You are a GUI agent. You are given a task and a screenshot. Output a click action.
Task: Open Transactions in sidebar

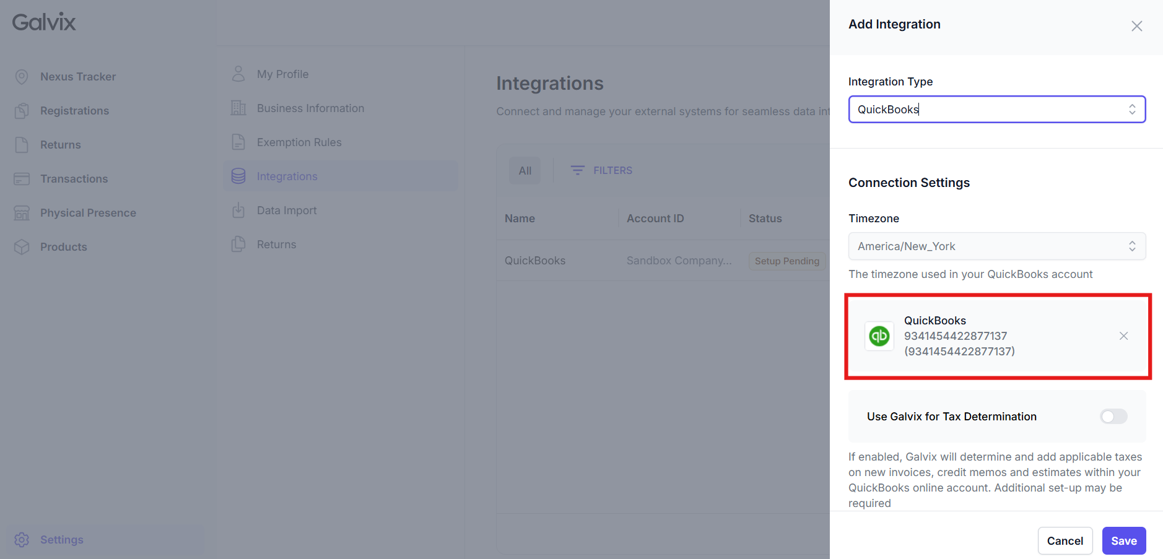point(74,179)
